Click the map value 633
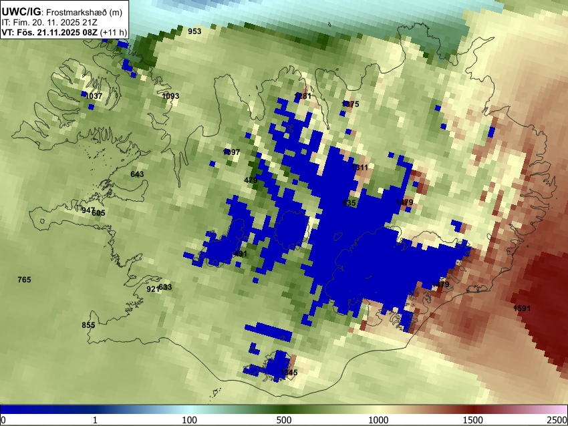 coord(165,287)
